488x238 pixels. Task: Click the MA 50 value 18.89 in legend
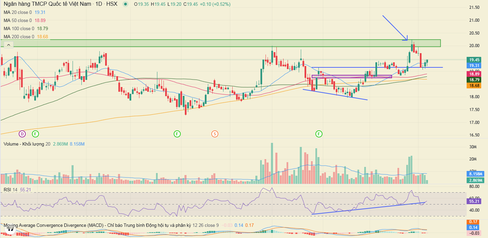[x=40, y=20]
